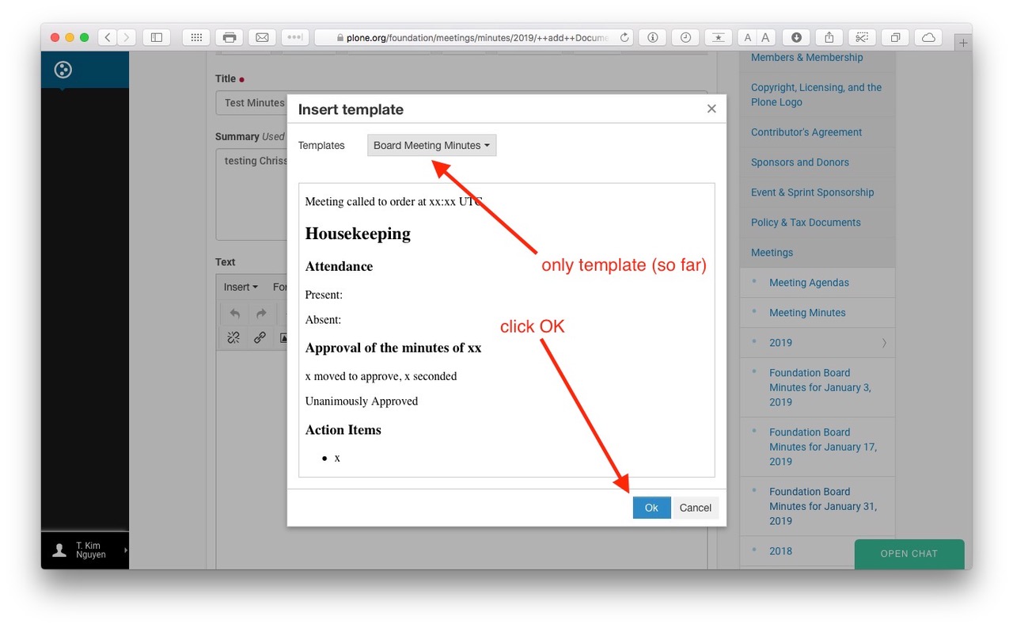Open Copyright, Licensing, and the Plone Logo

pyautogui.click(x=816, y=95)
